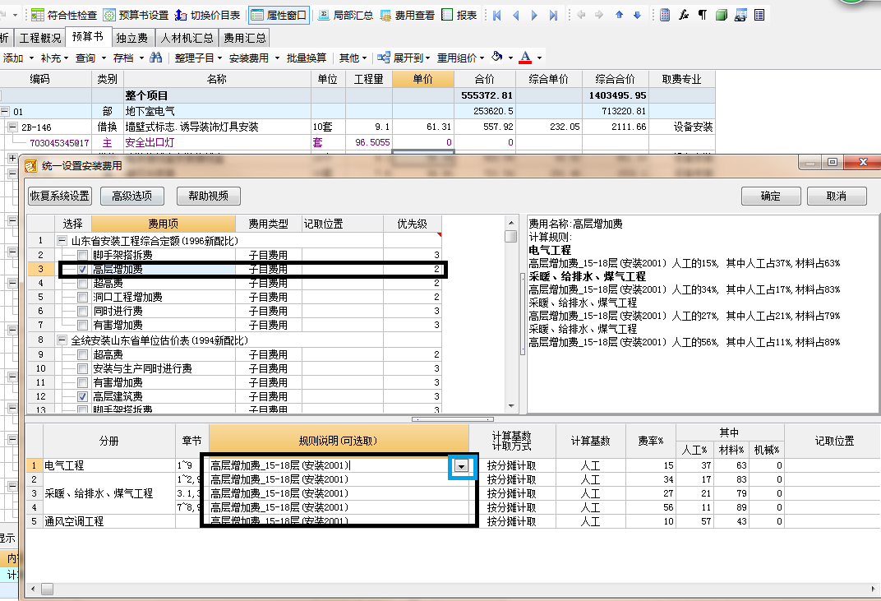Cancel with the 取消 button
The width and height of the screenshot is (881, 601).
point(837,196)
